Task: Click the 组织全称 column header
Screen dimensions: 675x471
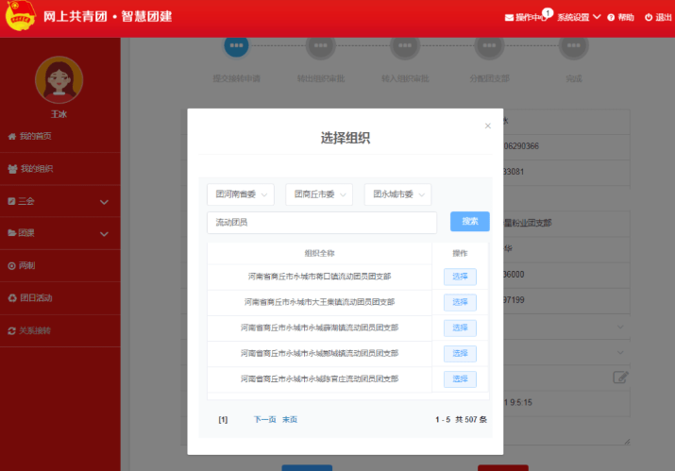Action: point(319,253)
